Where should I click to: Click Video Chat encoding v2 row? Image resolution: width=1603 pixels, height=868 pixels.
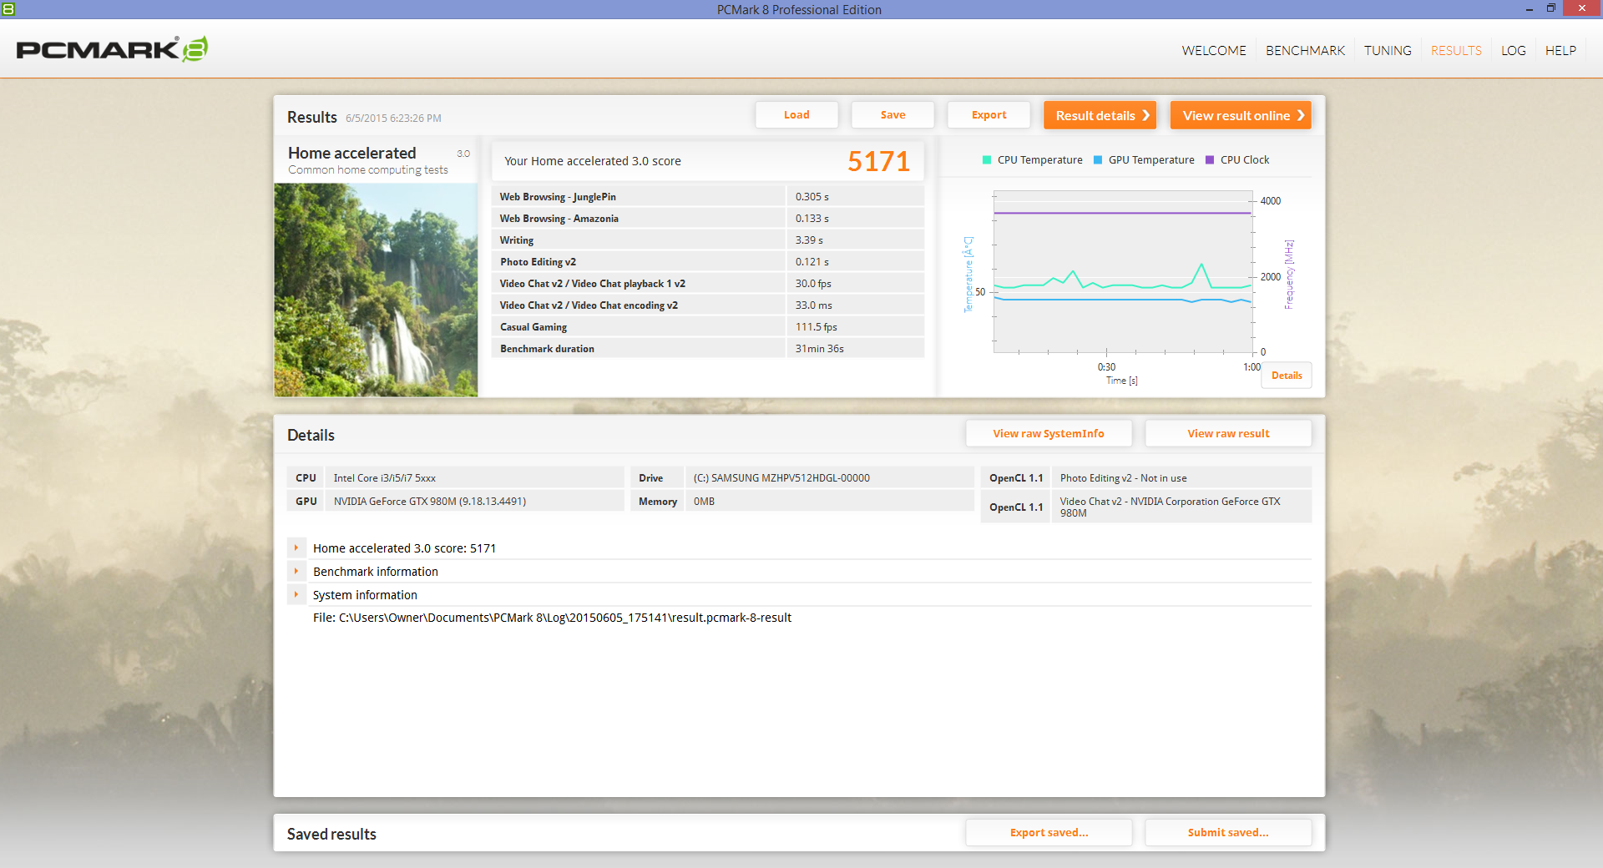(708, 305)
